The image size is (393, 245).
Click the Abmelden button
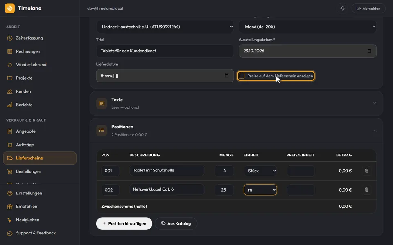click(368, 8)
